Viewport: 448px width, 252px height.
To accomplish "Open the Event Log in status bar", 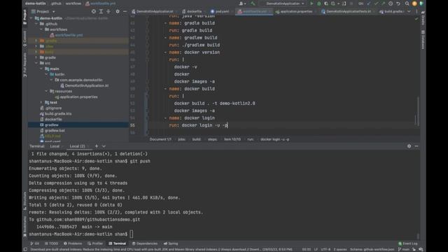I will [x=408, y=244].
